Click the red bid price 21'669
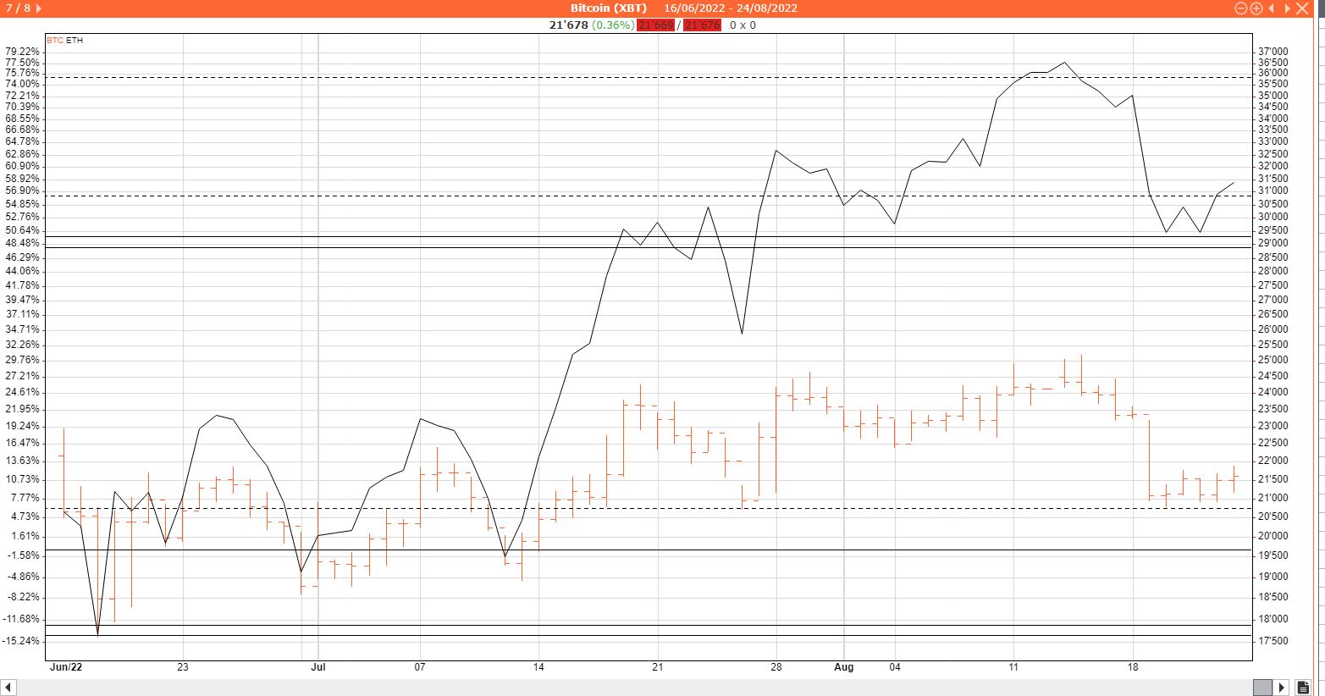 [x=655, y=25]
